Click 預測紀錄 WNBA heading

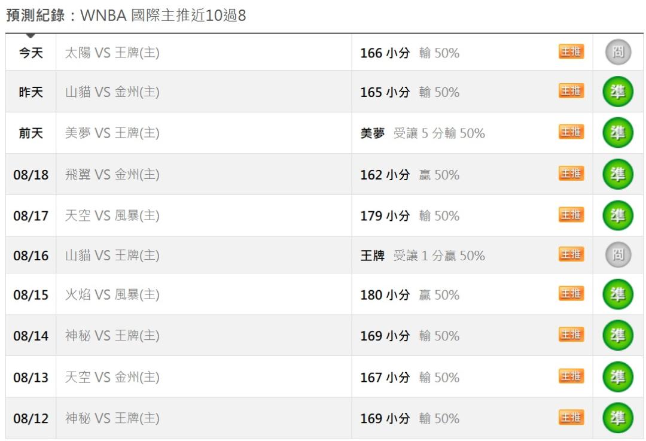(x=126, y=15)
